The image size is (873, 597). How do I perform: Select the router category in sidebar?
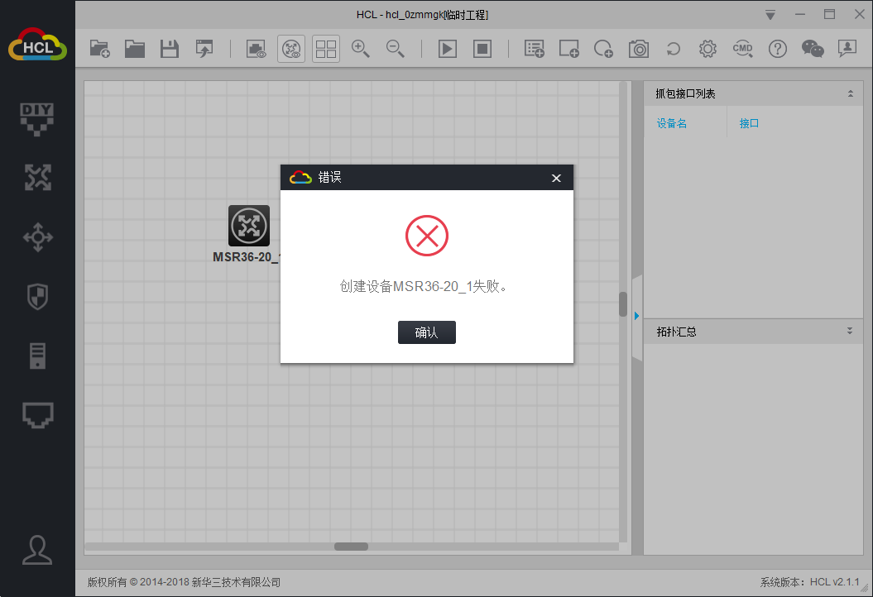(x=37, y=177)
